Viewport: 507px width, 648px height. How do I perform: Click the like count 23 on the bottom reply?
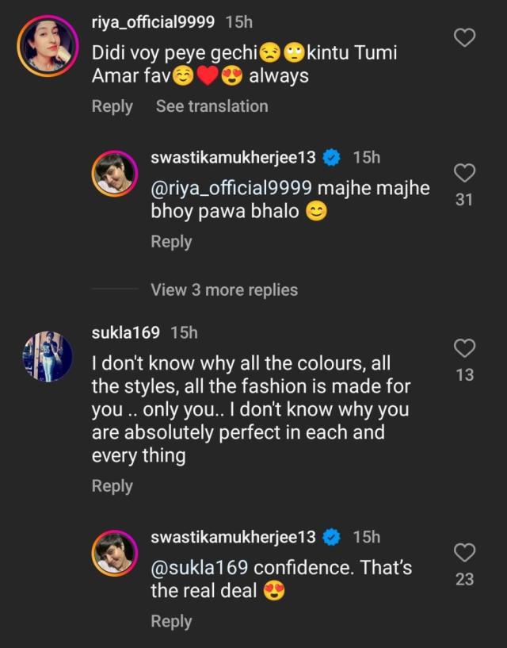coord(463,577)
